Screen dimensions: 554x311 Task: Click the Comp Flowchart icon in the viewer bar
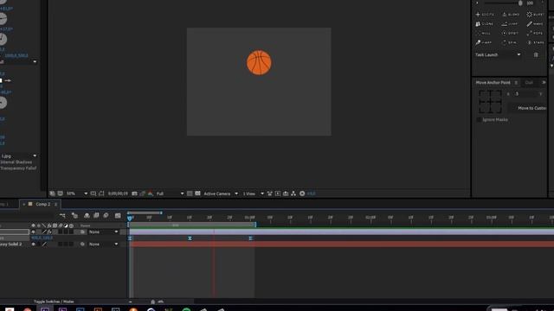pos(293,194)
